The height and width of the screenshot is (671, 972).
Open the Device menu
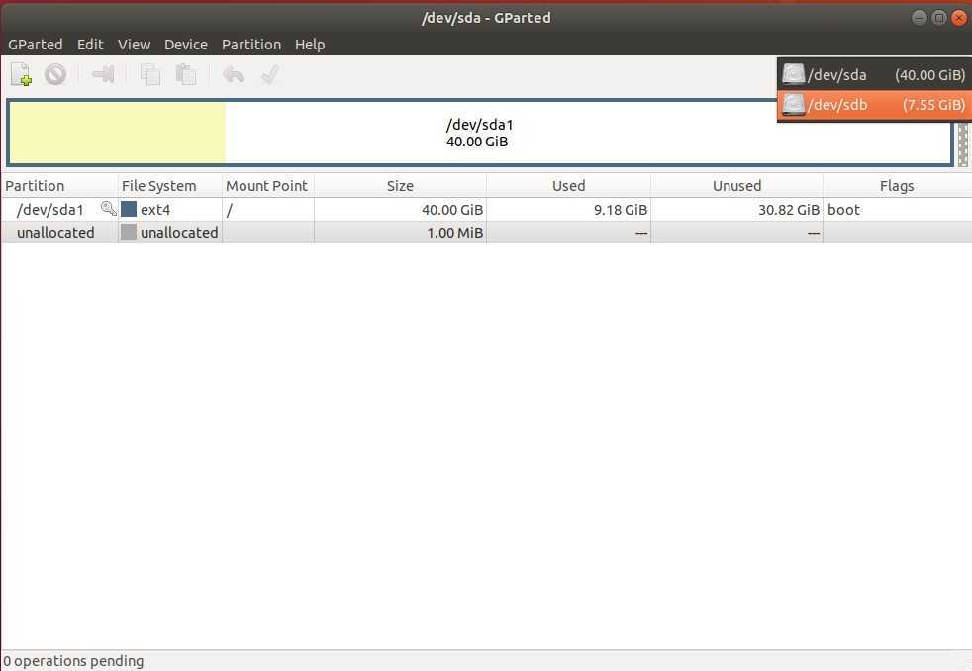pyautogui.click(x=186, y=45)
